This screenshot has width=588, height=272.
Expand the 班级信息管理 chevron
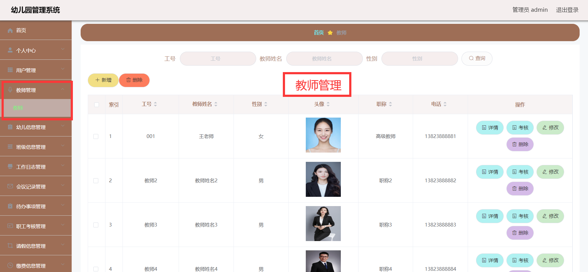pyautogui.click(x=63, y=145)
